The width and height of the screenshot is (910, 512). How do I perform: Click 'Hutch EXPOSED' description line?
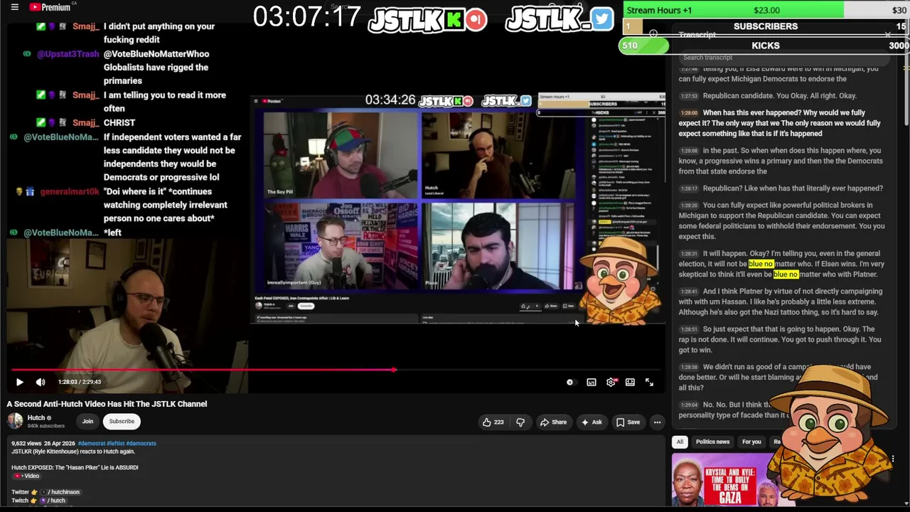pyautogui.click(x=75, y=467)
